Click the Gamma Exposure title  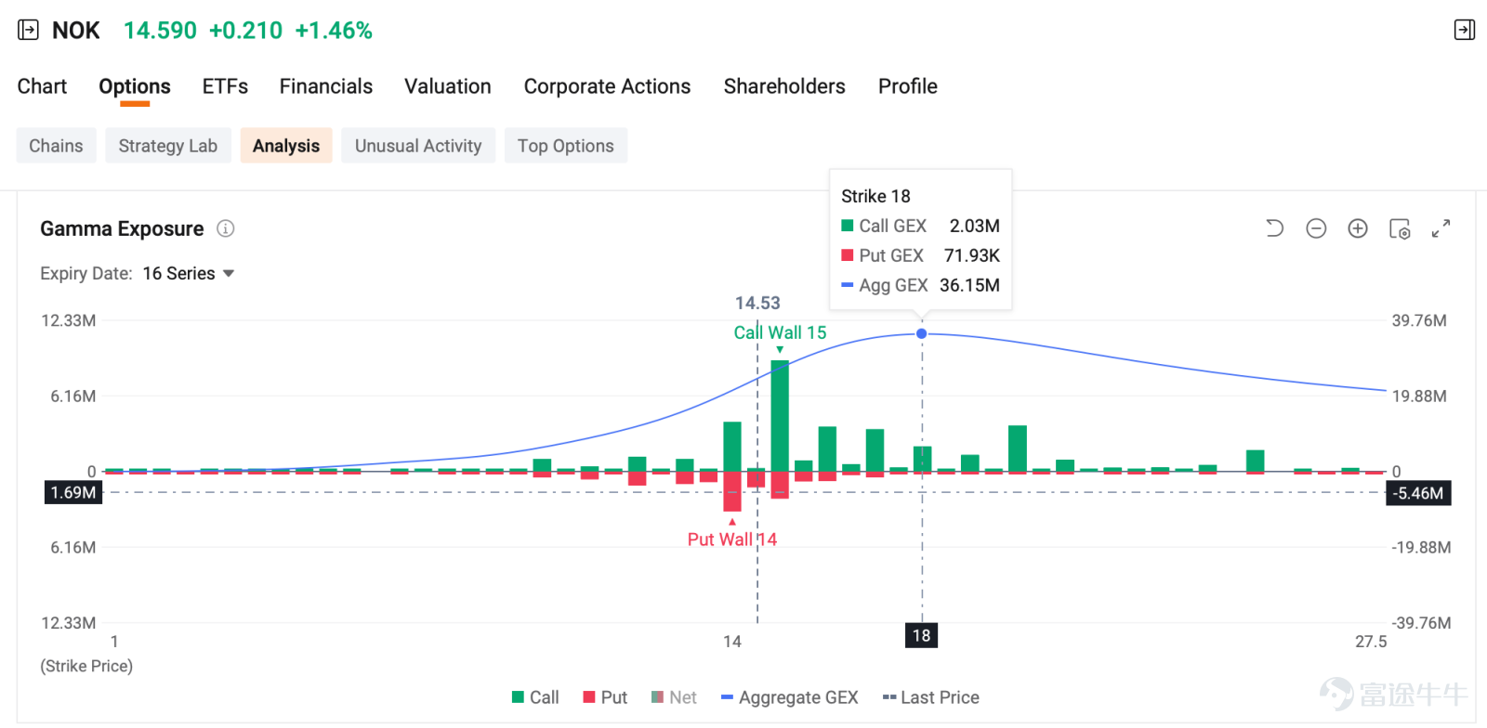point(122,228)
